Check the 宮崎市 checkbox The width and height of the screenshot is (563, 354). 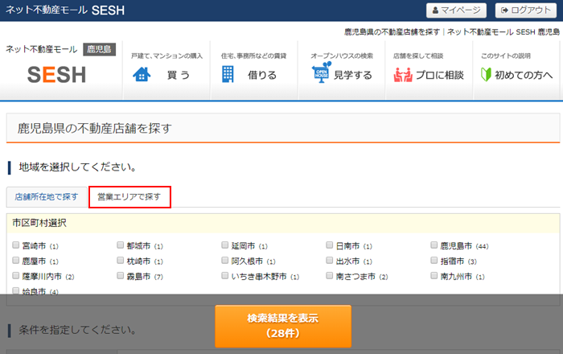click(x=16, y=245)
